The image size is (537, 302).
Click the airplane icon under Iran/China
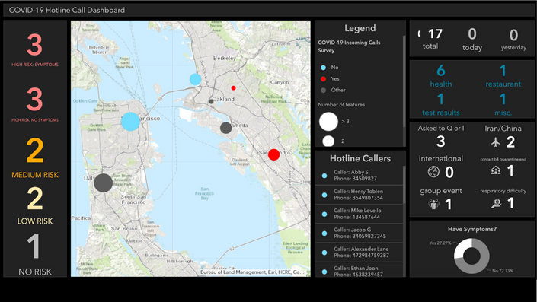click(x=495, y=142)
